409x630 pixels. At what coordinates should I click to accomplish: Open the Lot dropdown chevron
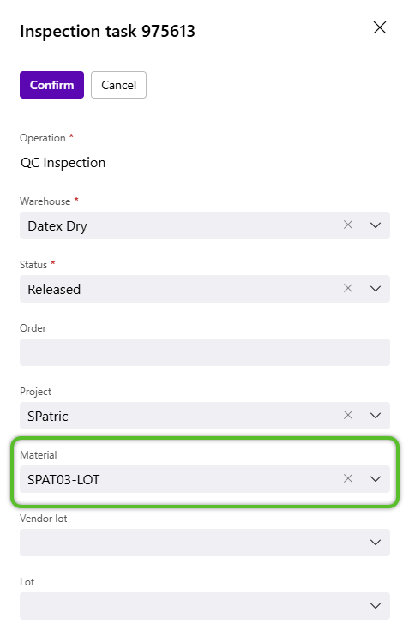click(x=376, y=606)
